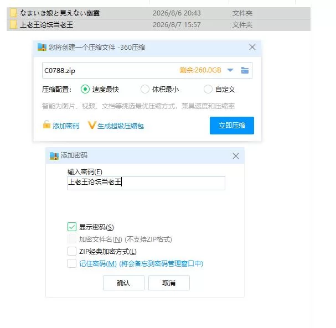
Task: Click the 智能为图片、视频 description text
Action: click(138, 106)
